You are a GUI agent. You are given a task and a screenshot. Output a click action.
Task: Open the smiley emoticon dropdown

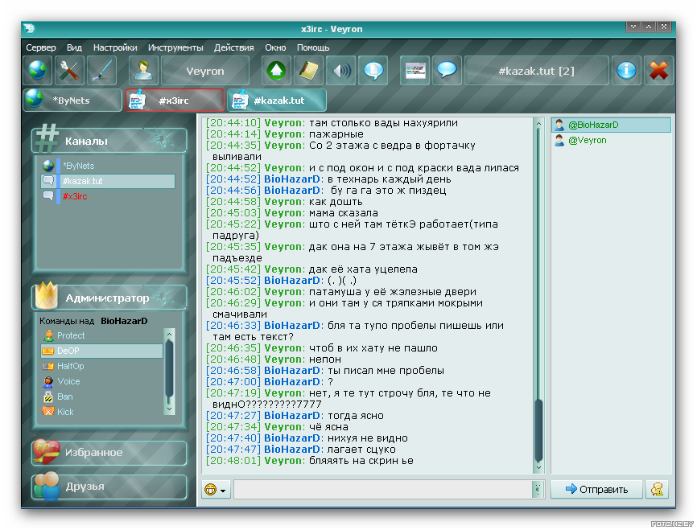click(x=215, y=490)
